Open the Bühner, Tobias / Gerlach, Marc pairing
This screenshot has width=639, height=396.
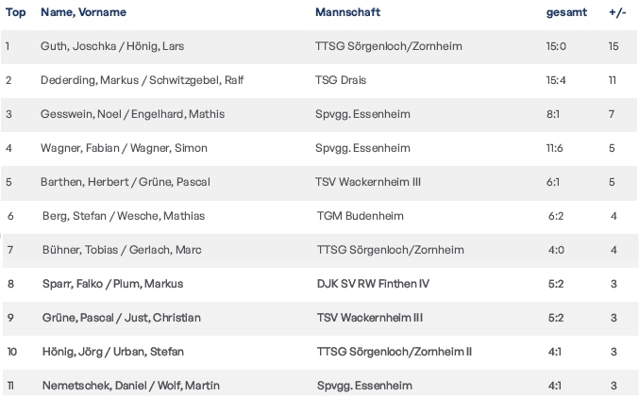tap(122, 250)
